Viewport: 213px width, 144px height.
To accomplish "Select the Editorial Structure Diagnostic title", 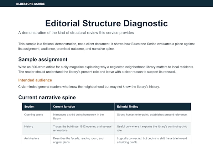I will coord(106,23).
